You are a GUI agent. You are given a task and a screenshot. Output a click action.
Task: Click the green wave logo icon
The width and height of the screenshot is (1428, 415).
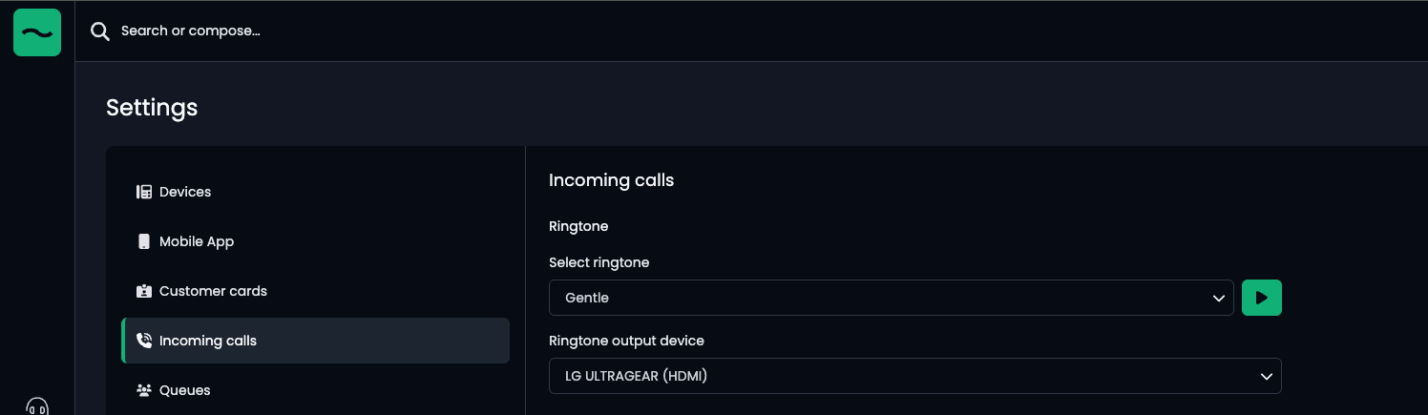[x=37, y=32]
